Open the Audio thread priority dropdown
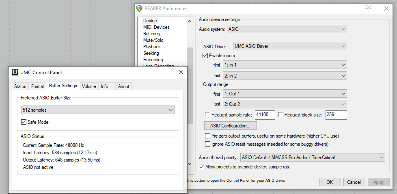The image size is (397, 194). (313, 157)
